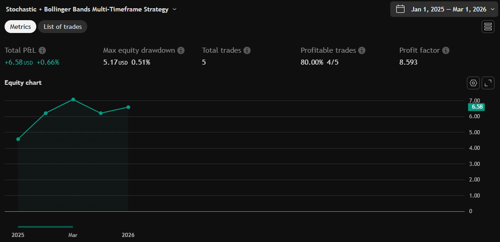Expand the date range selector chevron
500x242 pixels.
click(x=493, y=9)
